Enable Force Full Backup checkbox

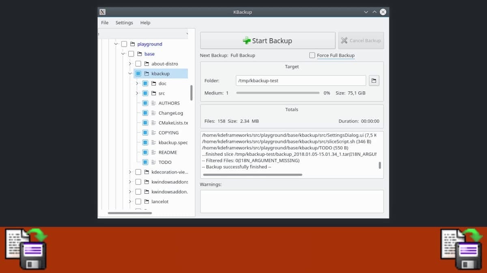click(x=312, y=55)
